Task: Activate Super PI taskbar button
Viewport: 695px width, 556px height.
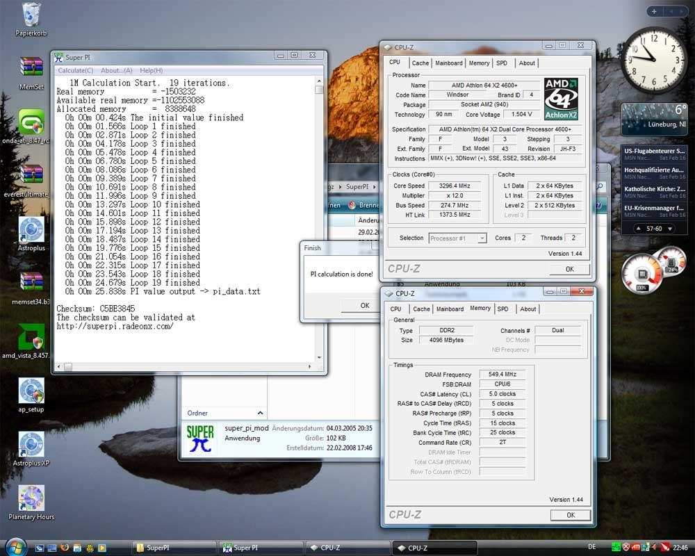Action: point(261,548)
